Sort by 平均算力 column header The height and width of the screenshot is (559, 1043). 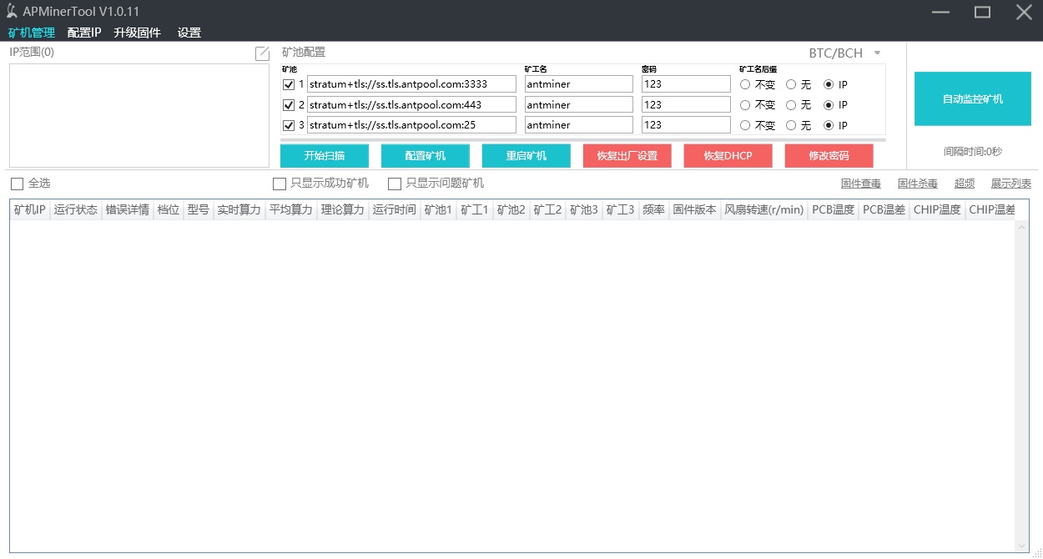[291, 210]
